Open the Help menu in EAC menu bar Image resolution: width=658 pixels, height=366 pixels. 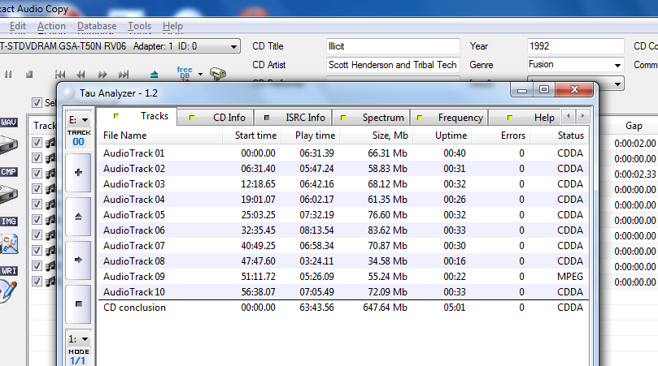point(172,26)
